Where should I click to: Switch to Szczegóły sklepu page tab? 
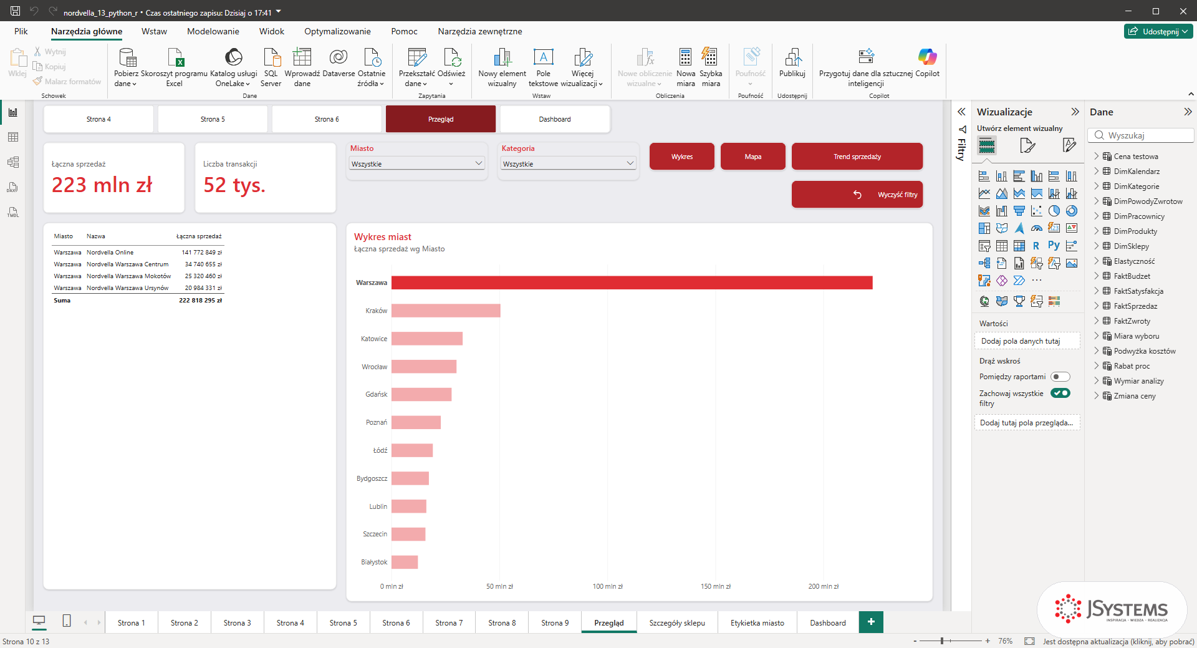(x=677, y=622)
